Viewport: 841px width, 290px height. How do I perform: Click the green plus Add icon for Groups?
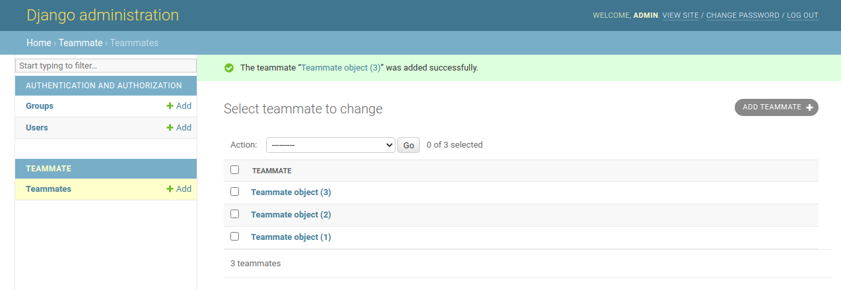click(x=170, y=106)
